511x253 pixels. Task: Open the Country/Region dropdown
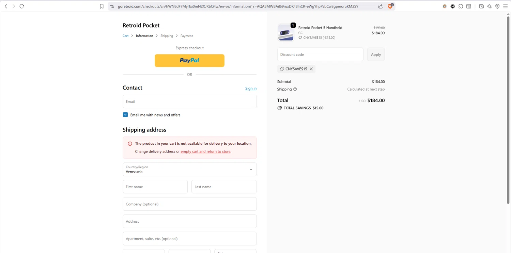(189, 169)
